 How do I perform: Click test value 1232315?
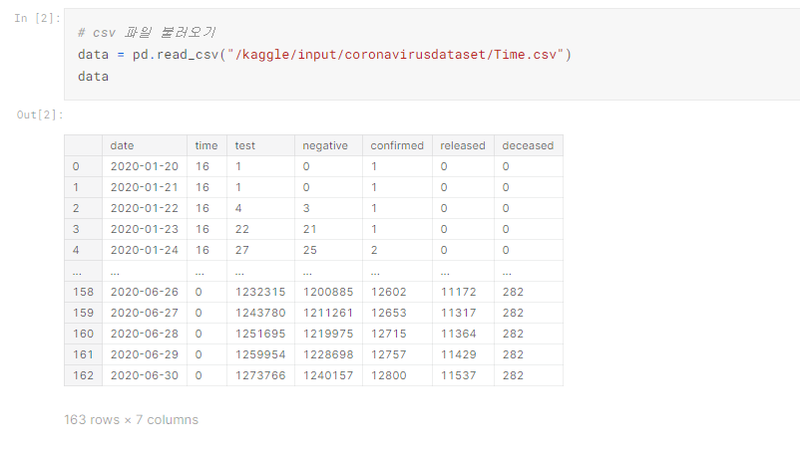click(260, 292)
